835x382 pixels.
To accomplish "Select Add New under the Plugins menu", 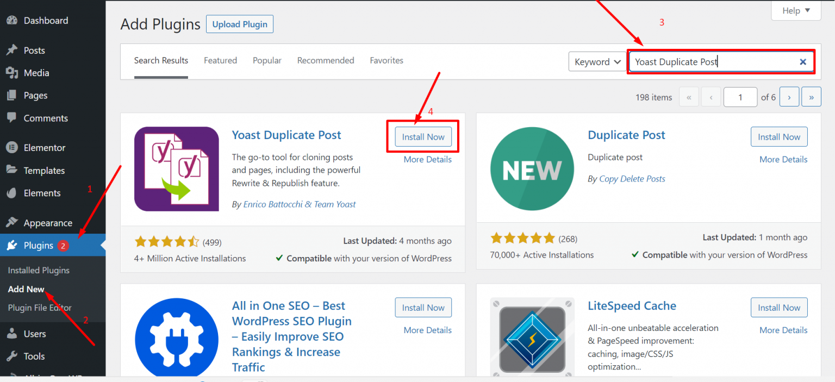I will [x=25, y=289].
